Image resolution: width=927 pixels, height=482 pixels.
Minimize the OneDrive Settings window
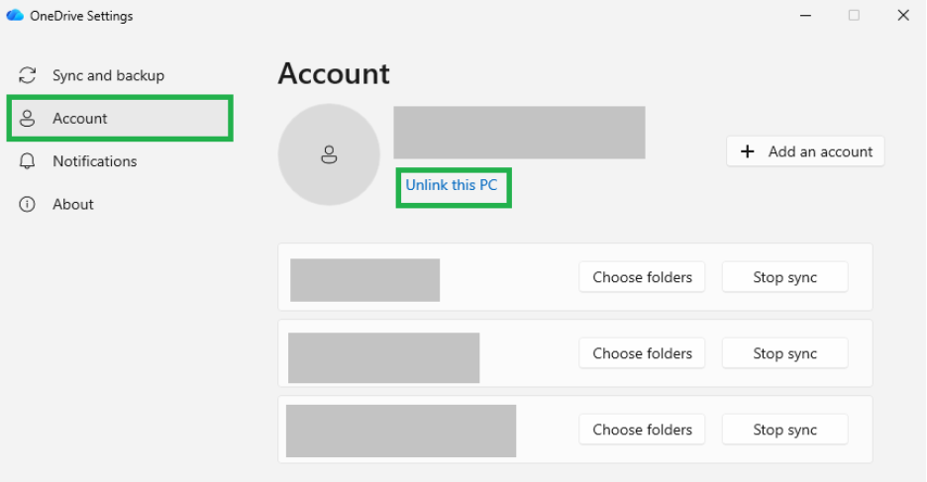coord(805,16)
